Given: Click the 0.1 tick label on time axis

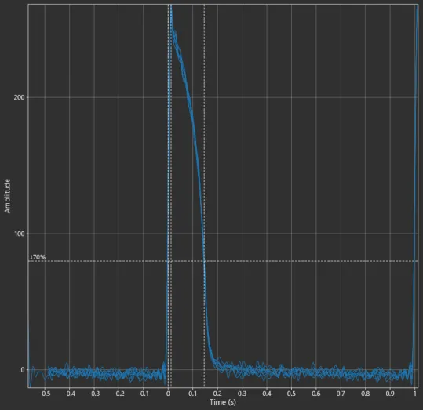Looking at the screenshot, I should (192, 394).
